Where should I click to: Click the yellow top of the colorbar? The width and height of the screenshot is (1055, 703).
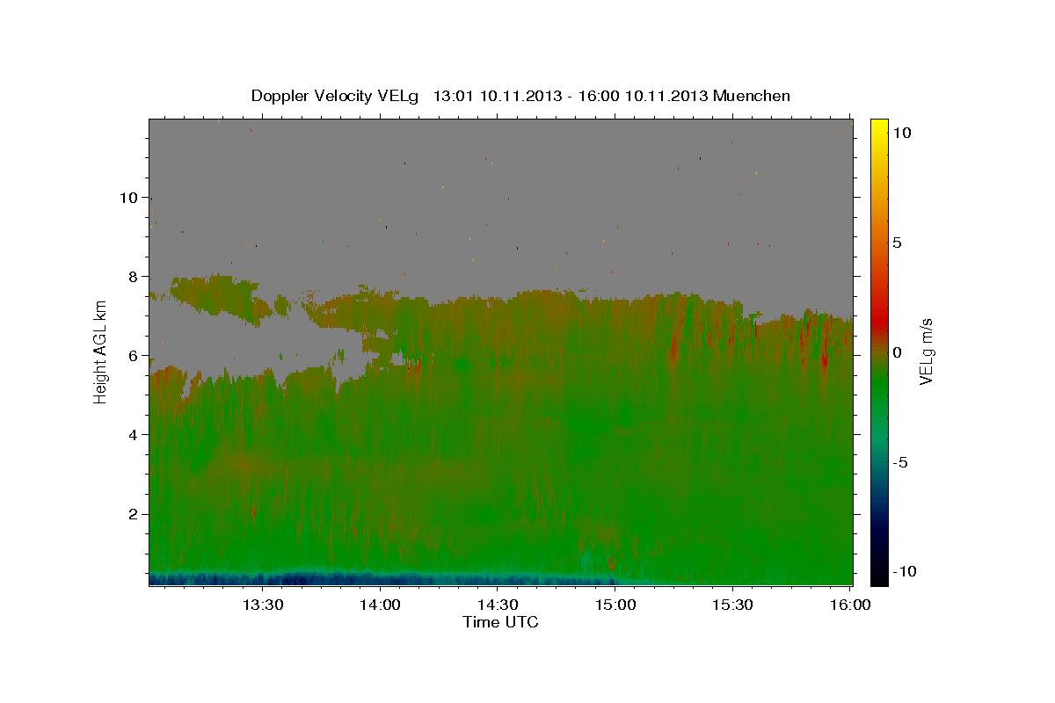(878, 127)
